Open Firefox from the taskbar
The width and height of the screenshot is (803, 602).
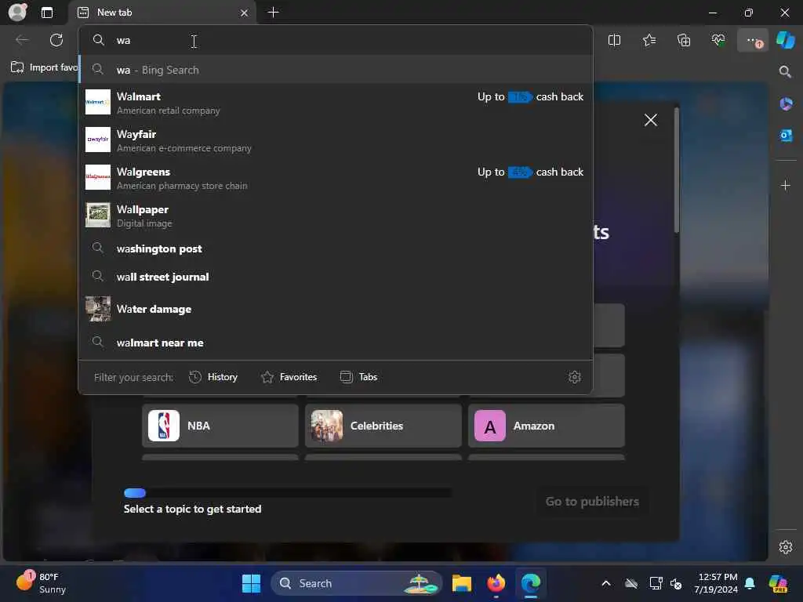point(496,583)
